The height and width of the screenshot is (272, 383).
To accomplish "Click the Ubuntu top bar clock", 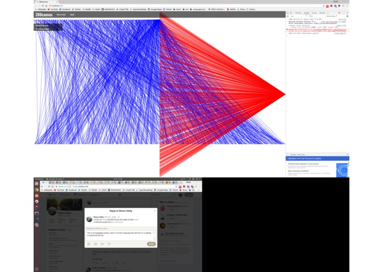I will tap(118, 179).
